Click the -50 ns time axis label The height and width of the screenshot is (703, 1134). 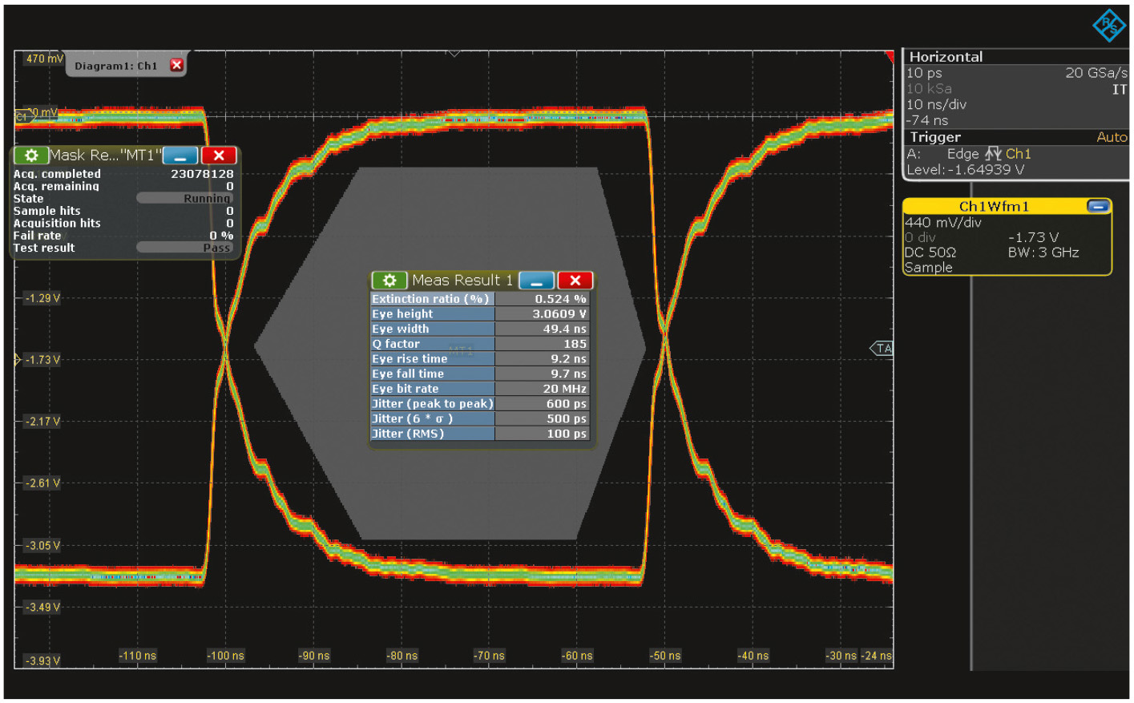pyautogui.click(x=664, y=656)
